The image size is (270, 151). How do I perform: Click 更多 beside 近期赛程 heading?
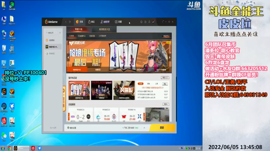tap(166, 104)
